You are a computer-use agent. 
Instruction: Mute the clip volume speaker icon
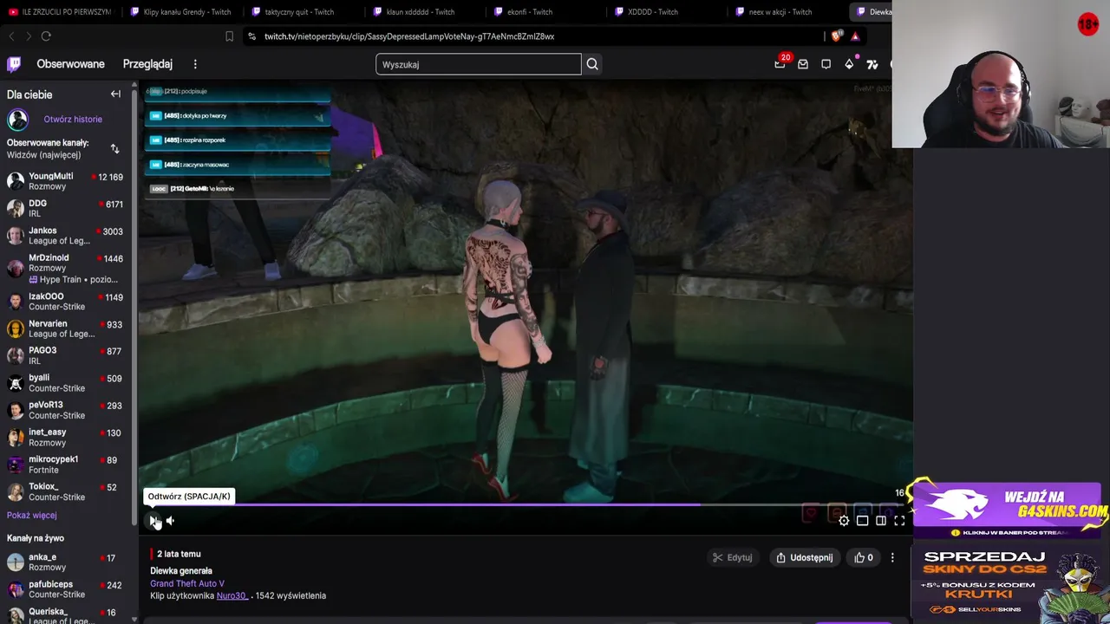pyautogui.click(x=170, y=520)
